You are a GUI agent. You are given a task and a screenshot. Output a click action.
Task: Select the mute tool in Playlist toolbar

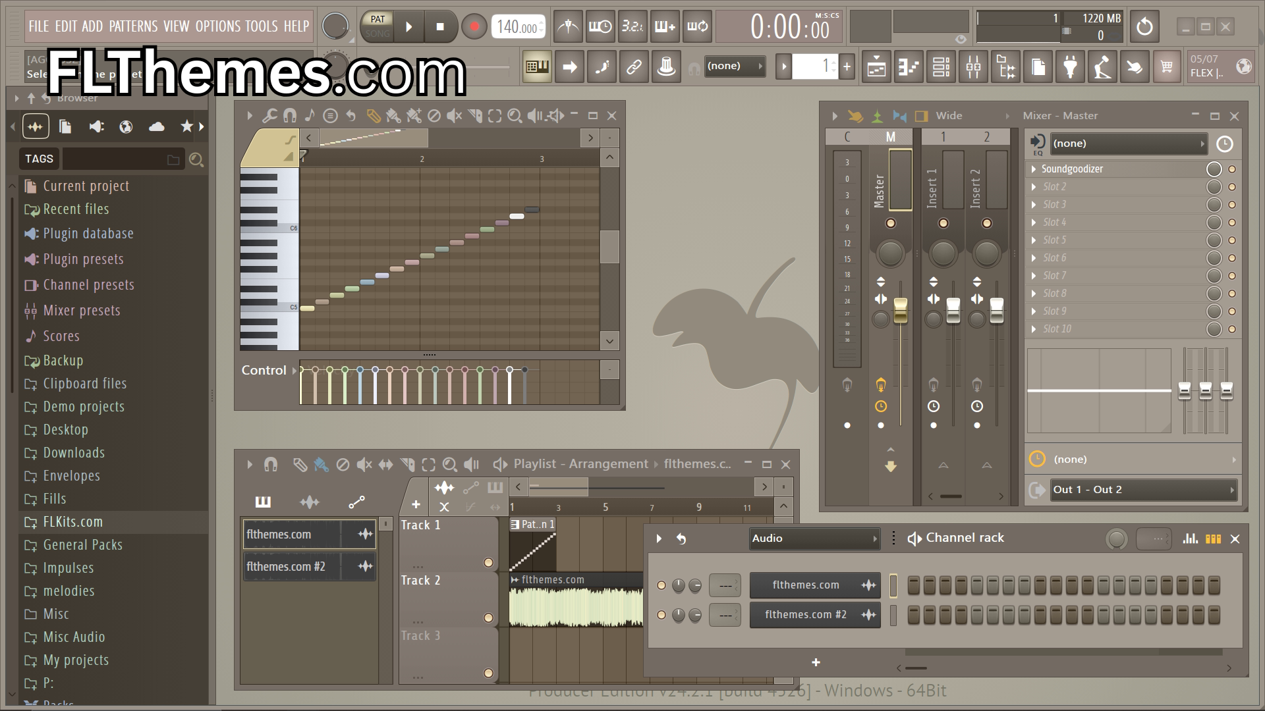[364, 465]
